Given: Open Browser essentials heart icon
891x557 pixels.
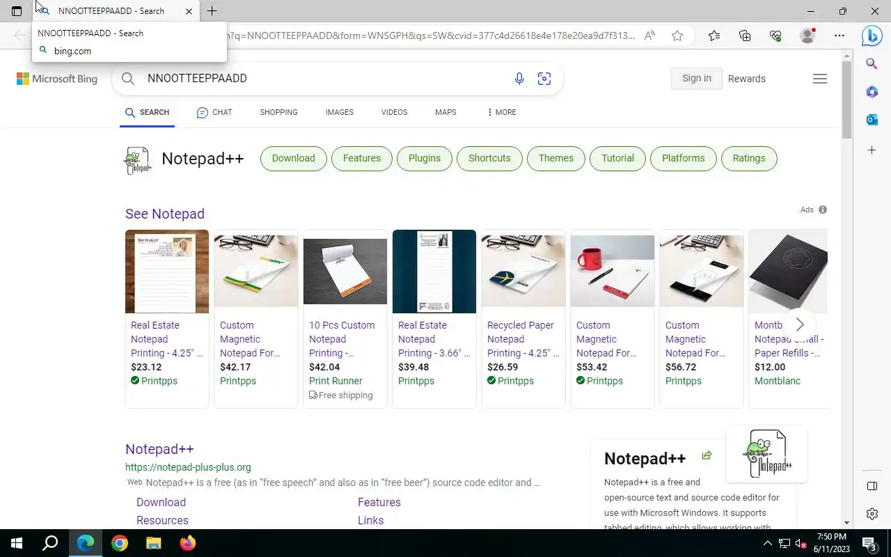Looking at the screenshot, I should (775, 36).
